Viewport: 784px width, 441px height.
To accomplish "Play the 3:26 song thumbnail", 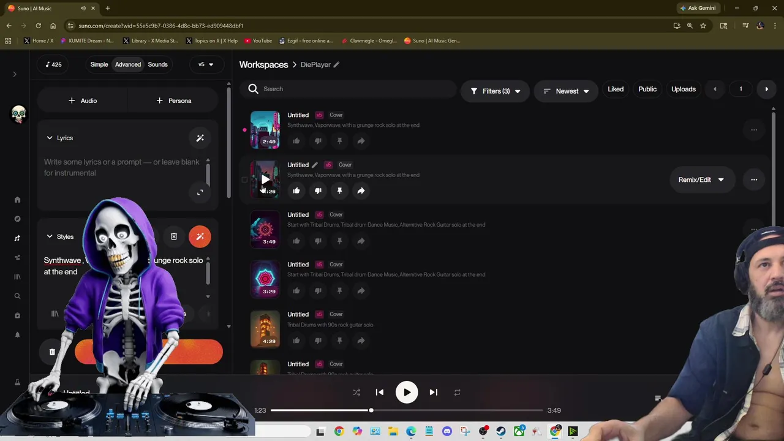I will coord(265,179).
